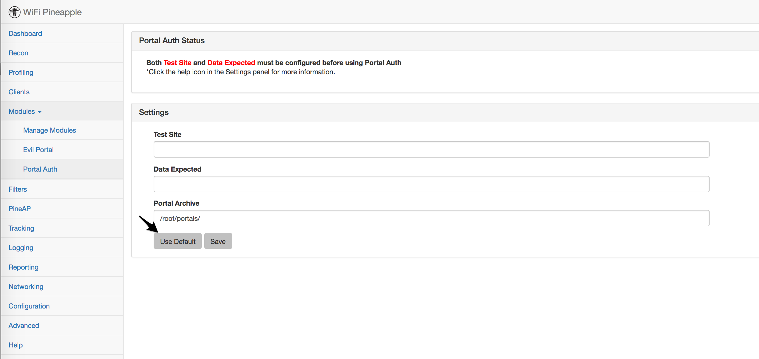Click the Portal Auth Status panel header
The image size is (759, 359).
pos(445,41)
